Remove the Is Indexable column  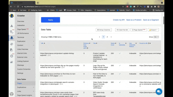point(126,43)
